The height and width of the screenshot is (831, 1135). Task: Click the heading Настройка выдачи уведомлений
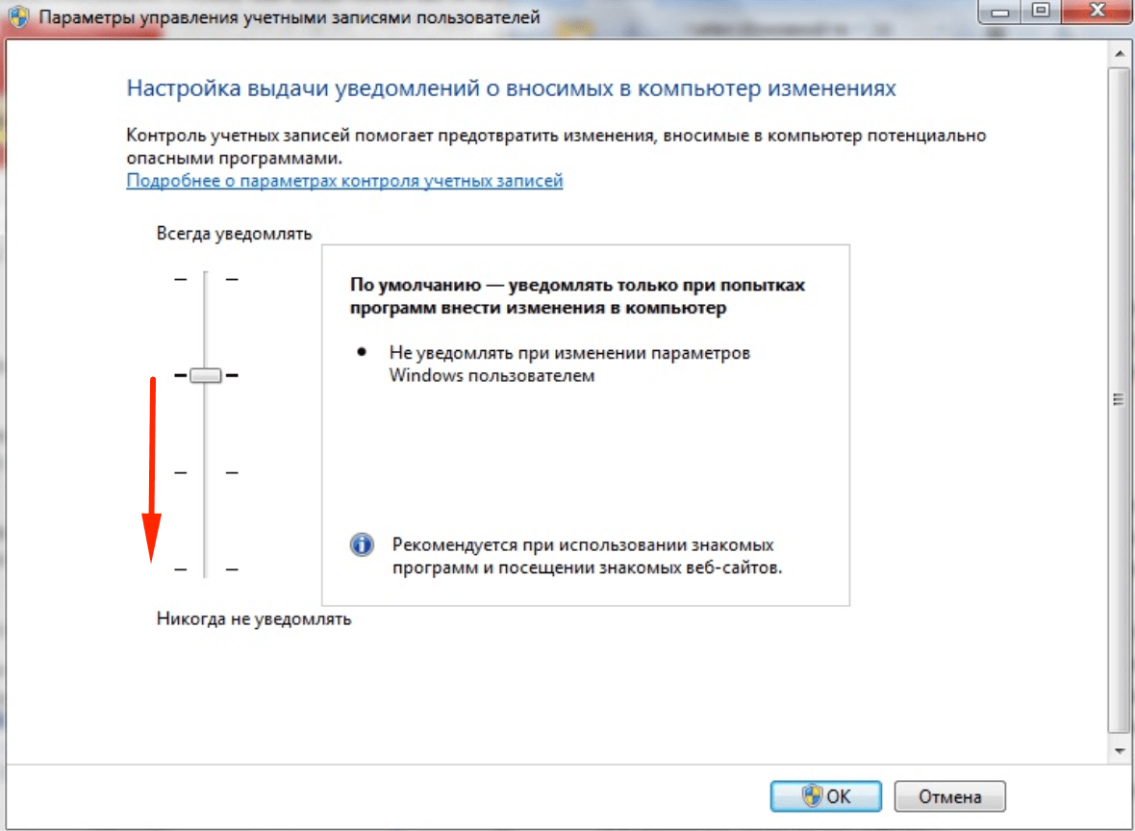(511, 88)
